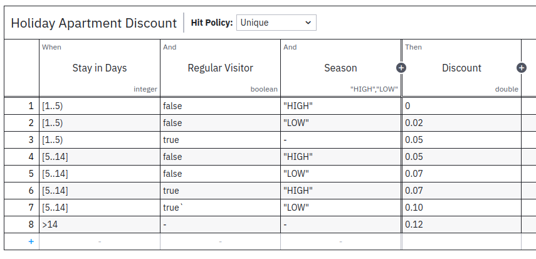536x259 pixels.
Task: Select the Discount output column header
Action: click(461, 68)
